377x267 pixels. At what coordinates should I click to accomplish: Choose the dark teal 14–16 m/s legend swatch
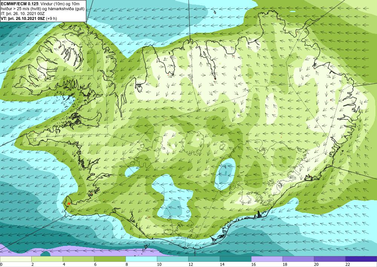(x=236, y=259)
